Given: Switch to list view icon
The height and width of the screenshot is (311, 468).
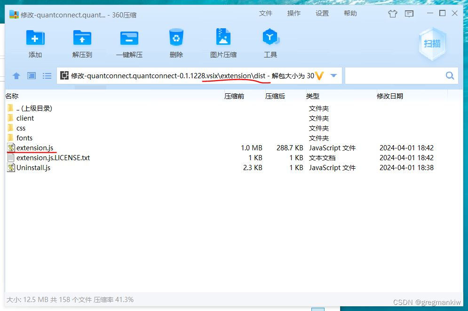Looking at the screenshot, I should click(x=47, y=76).
